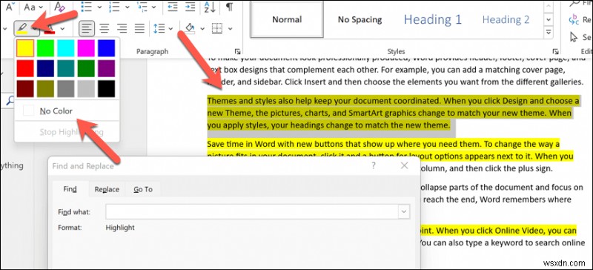Center the paragraph text
Screen dimensions: 593x270
[105, 28]
